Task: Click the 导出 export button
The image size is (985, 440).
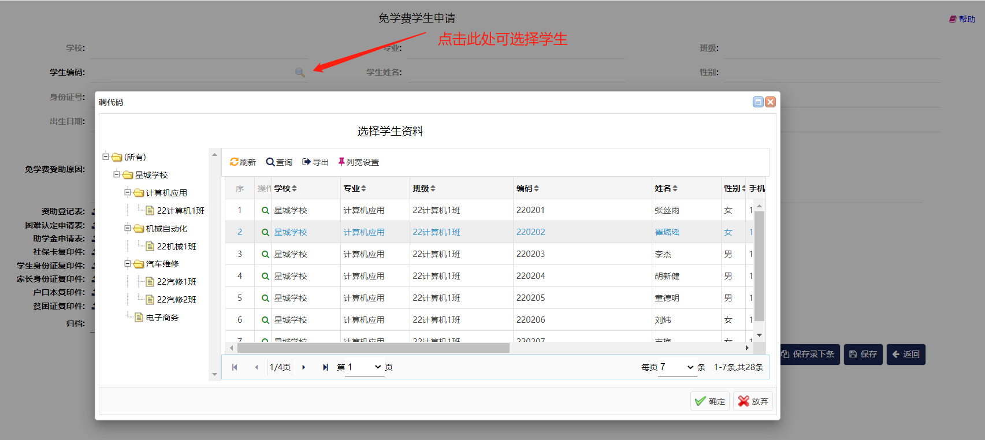Action: 315,162
